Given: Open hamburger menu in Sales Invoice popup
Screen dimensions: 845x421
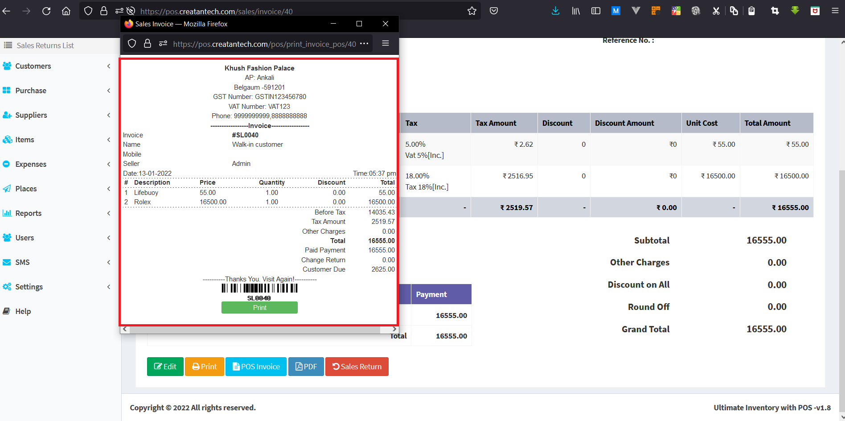Looking at the screenshot, I should 386,43.
